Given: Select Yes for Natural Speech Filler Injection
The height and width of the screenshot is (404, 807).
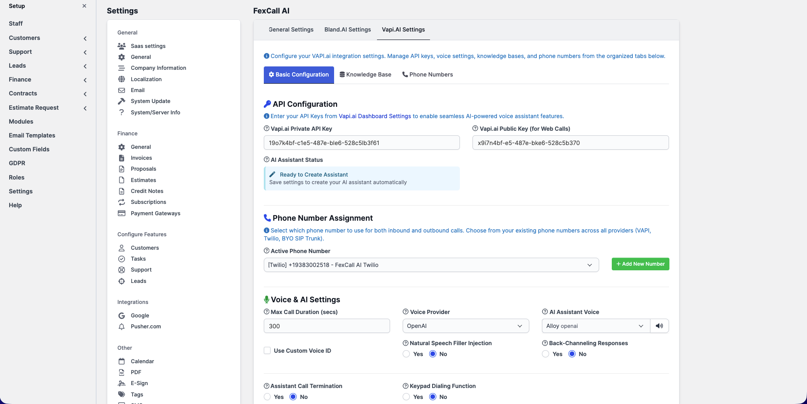Looking at the screenshot, I should click(x=406, y=354).
